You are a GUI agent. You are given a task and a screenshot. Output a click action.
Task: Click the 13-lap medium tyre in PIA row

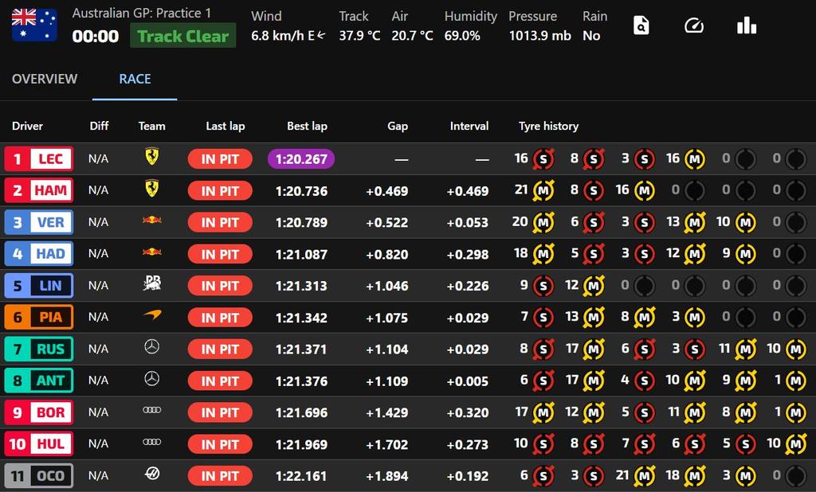point(594,318)
